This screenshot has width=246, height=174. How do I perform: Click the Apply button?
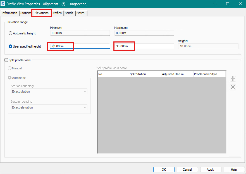point(211,169)
